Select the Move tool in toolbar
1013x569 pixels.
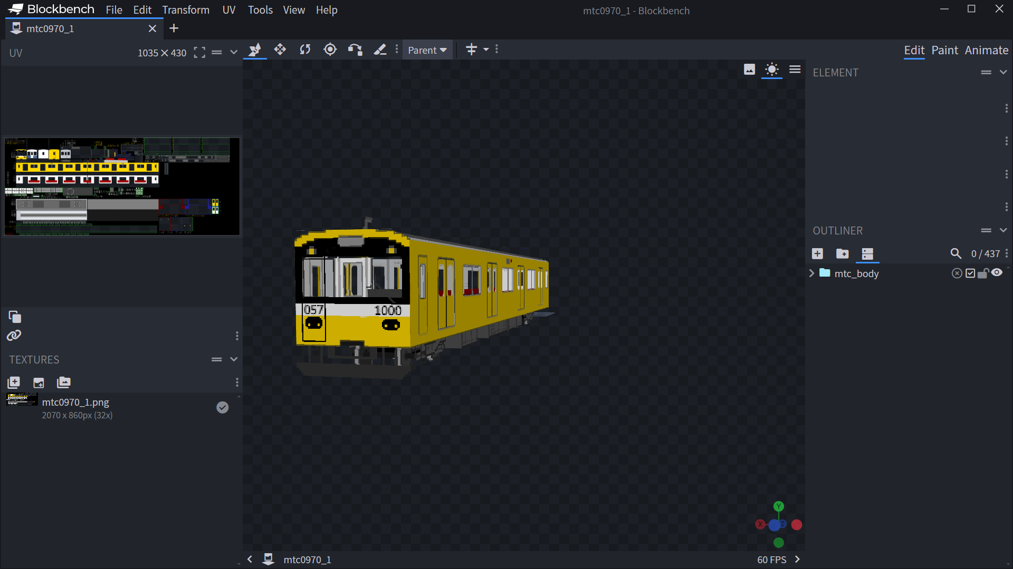tap(255, 50)
